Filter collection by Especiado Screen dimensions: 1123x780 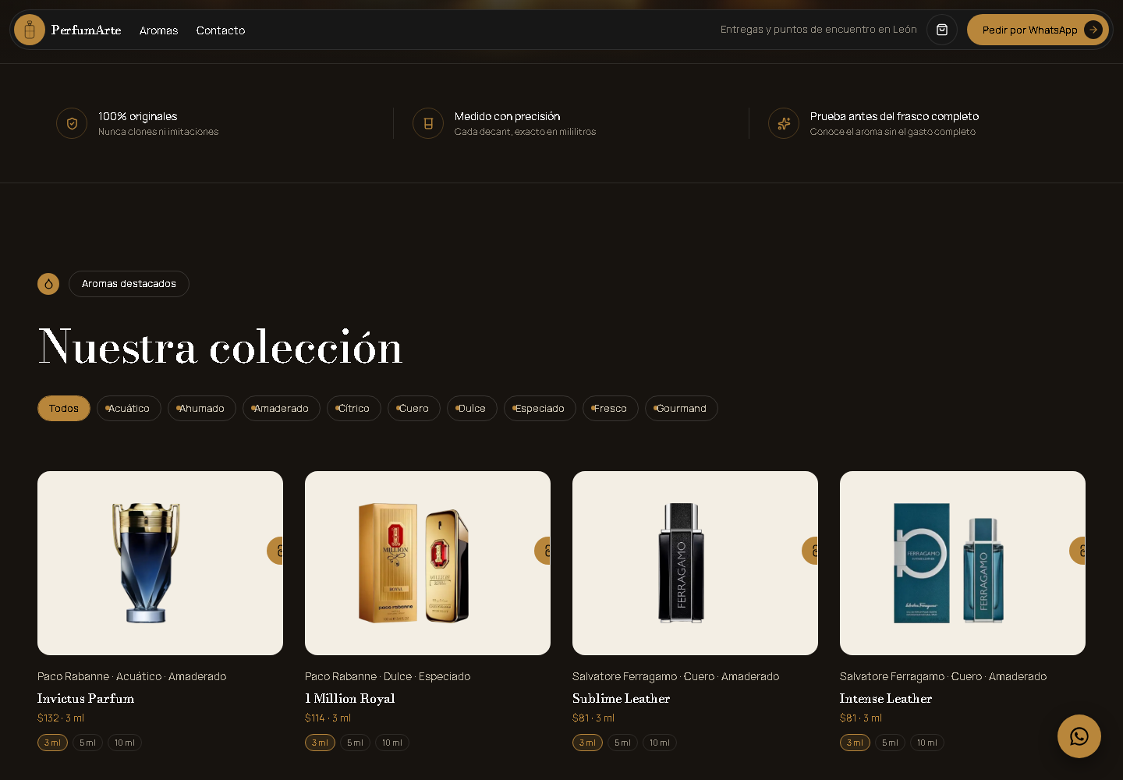coord(540,409)
